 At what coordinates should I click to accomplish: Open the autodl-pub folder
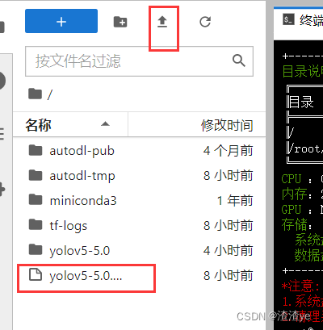coord(139,151)
